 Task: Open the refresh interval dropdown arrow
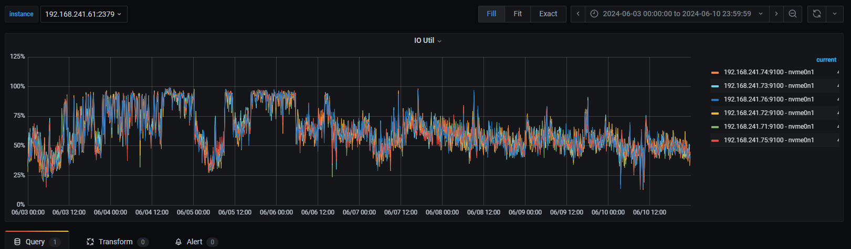click(x=835, y=14)
